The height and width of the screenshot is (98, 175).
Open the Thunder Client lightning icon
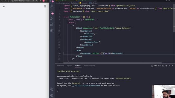pyautogui.click(x=52, y=31)
